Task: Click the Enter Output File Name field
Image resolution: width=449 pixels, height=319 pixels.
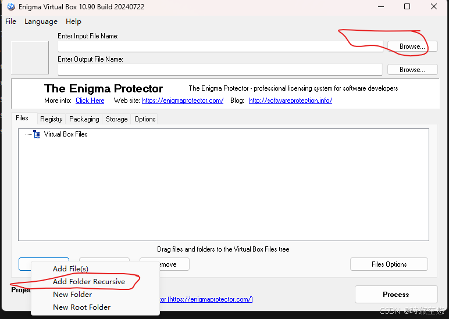Action: [x=220, y=70]
